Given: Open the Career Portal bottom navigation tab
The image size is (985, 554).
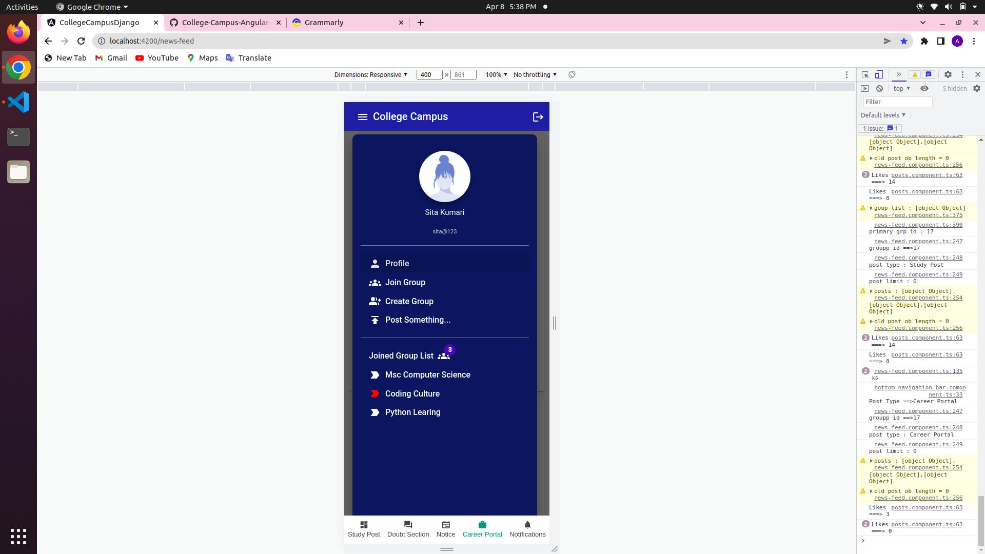Looking at the screenshot, I should [x=482, y=528].
